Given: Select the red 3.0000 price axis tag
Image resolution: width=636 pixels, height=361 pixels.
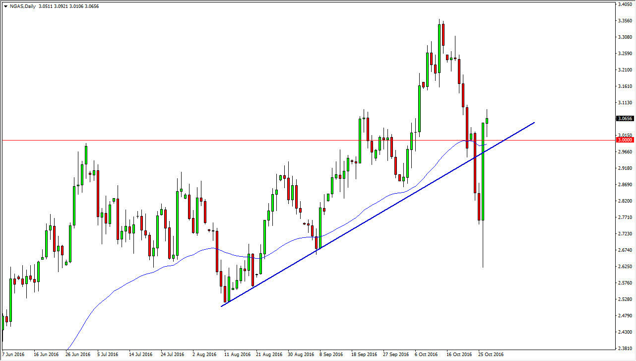Looking at the screenshot, I should pos(625,140).
